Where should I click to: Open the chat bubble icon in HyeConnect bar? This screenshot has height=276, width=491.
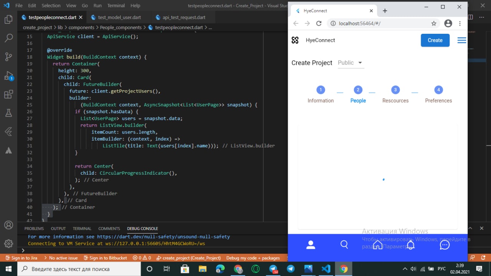(x=445, y=245)
